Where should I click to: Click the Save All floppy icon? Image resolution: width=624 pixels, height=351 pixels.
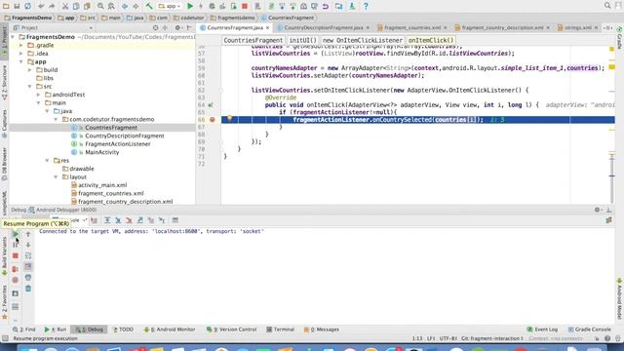(x=17, y=6)
